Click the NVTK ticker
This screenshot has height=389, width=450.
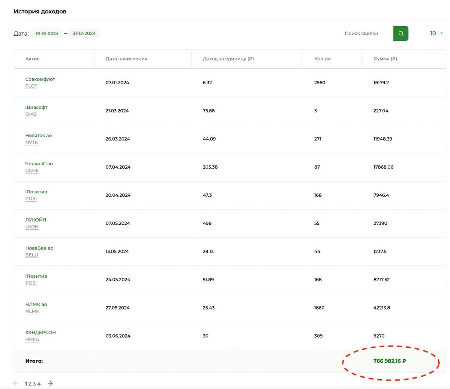pos(31,142)
